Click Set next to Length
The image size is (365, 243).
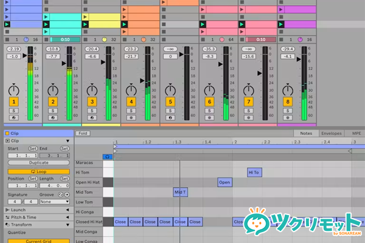tap(64, 179)
